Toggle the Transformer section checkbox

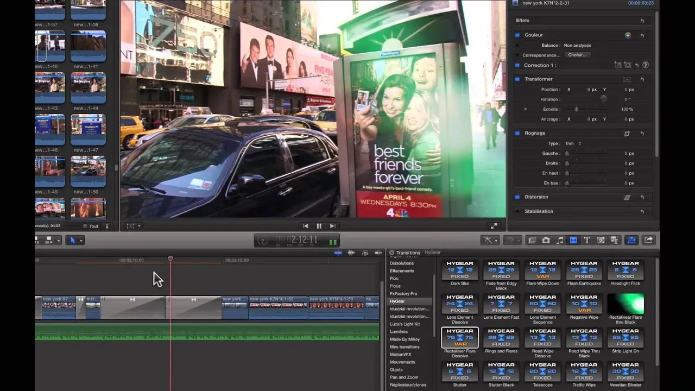(517, 79)
